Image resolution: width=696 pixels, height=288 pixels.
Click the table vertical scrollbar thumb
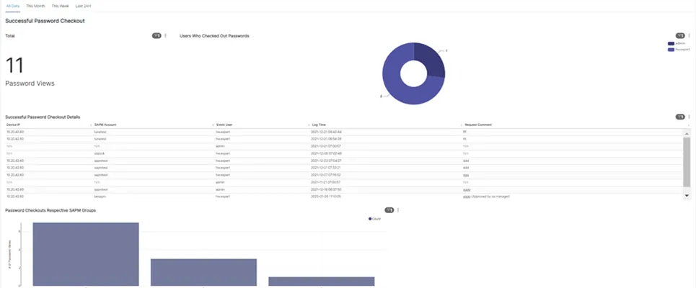click(687, 162)
